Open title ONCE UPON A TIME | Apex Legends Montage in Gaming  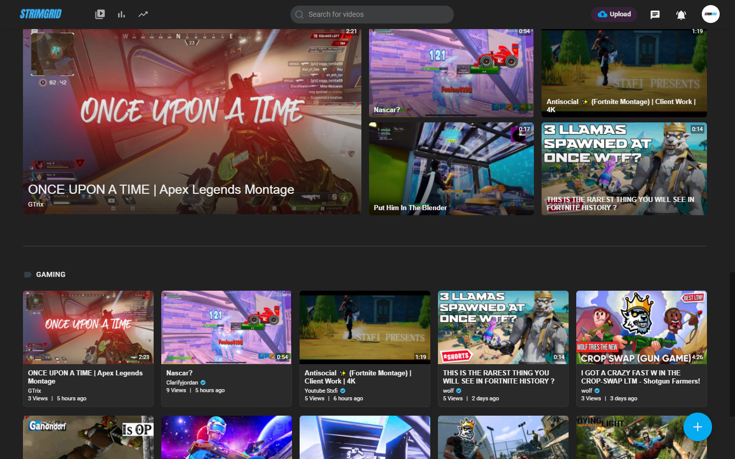pos(85,377)
